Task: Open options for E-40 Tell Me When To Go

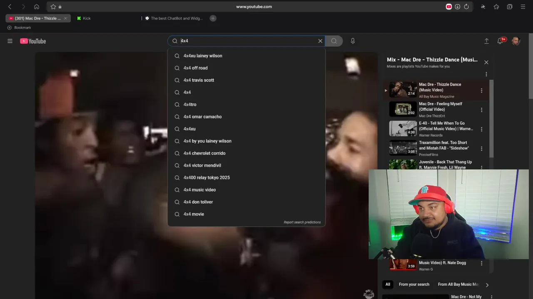Action: point(482,129)
